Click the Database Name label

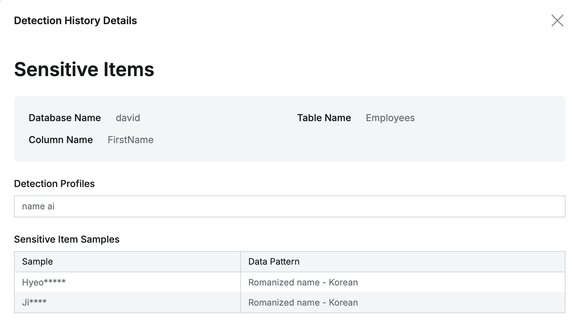[65, 118]
